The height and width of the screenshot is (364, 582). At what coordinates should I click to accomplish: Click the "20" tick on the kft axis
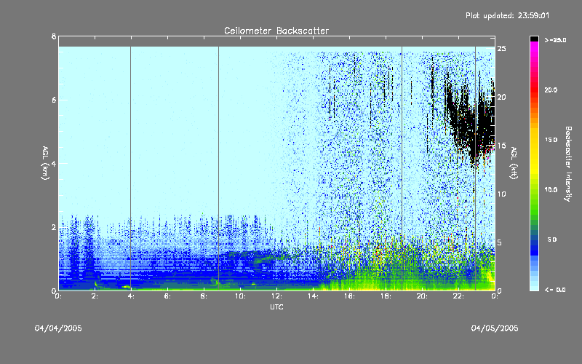pyautogui.click(x=502, y=97)
